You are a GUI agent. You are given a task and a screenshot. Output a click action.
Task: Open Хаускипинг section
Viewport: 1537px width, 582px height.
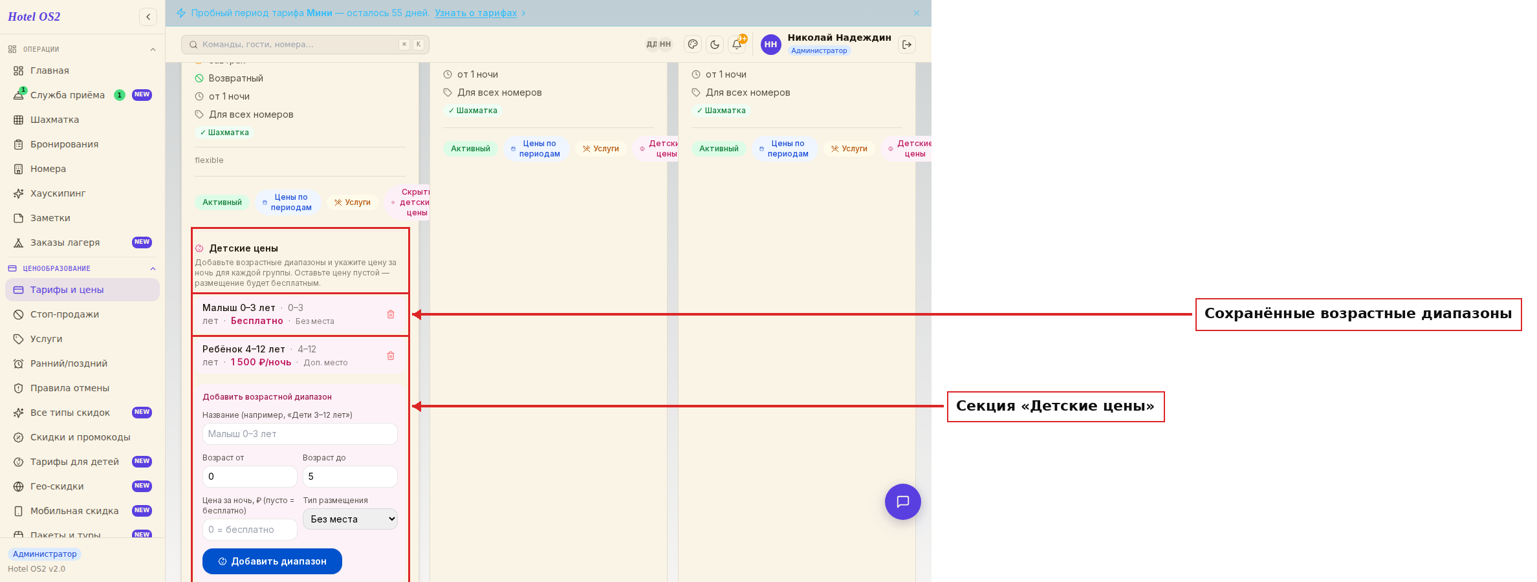[x=82, y=193]
